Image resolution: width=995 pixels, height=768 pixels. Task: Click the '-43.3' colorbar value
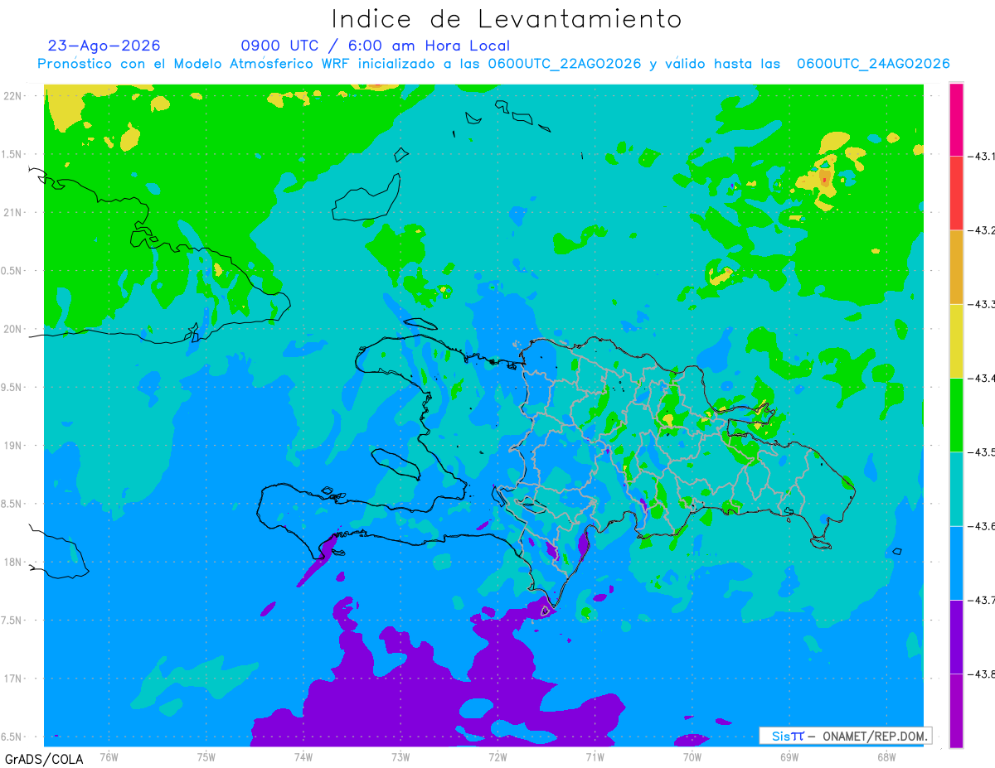(982, 304)
